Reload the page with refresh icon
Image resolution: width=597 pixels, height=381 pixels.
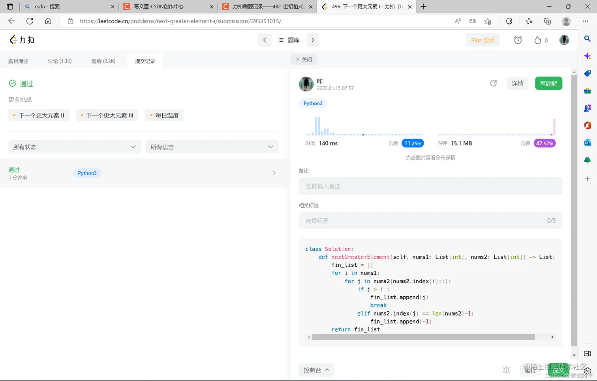[30, 21]
